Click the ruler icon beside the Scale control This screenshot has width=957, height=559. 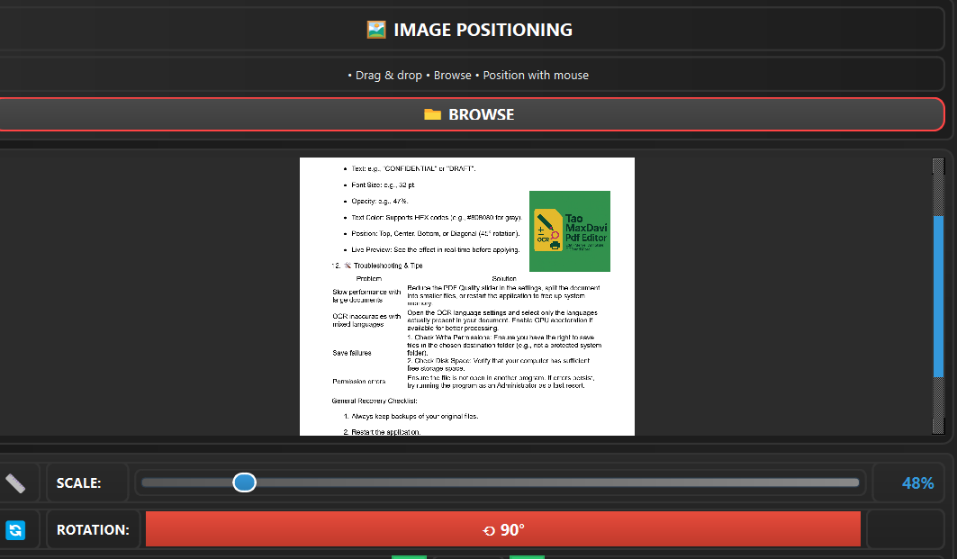(x=15, y=483)
